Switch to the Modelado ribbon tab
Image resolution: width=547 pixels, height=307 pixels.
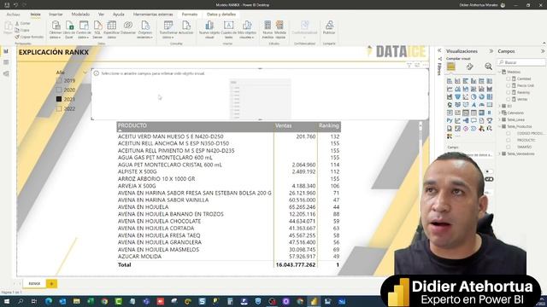pyautogui.click(x=80, y=14)
